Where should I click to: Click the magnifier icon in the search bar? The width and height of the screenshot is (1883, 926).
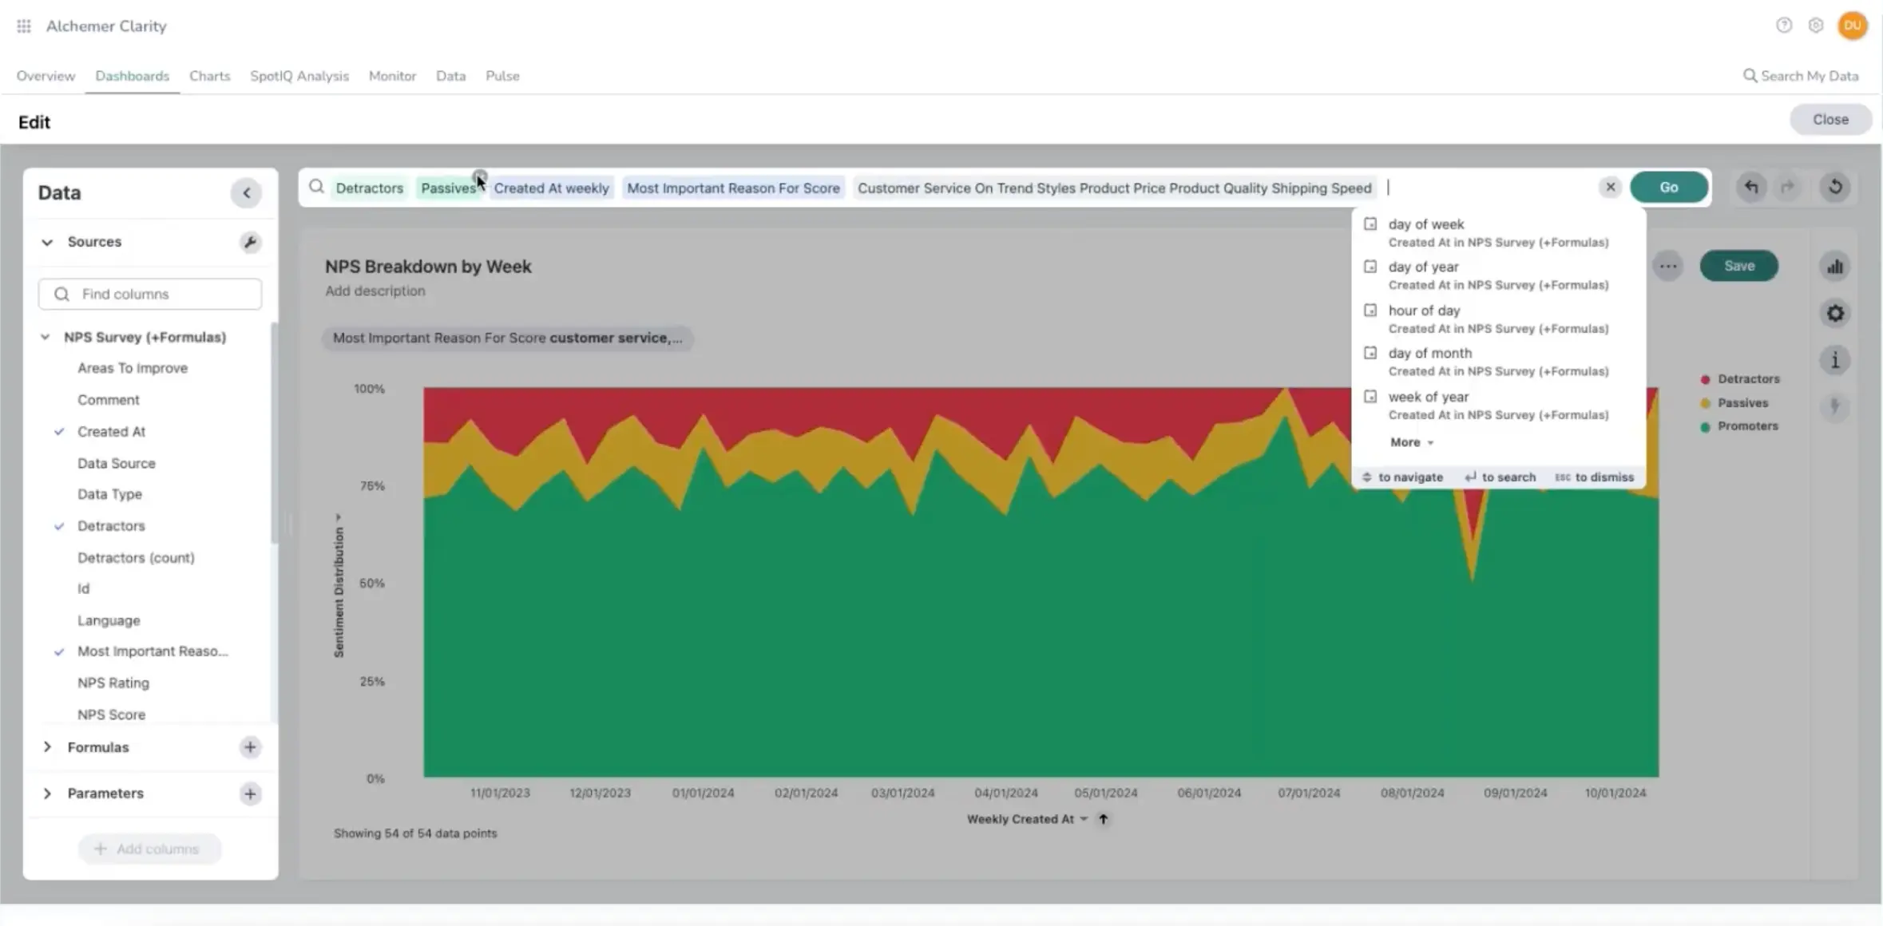tap(317, 187)
